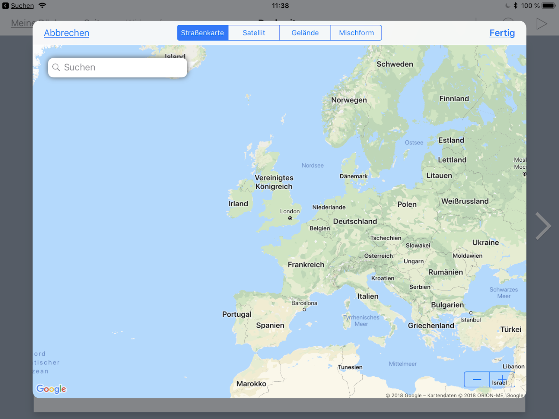Switch map type to Straßenkarte

click(x=203, y=33)
